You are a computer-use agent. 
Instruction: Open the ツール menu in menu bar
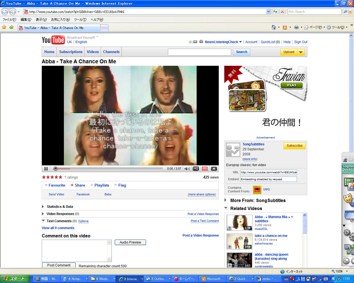(80, 20)
